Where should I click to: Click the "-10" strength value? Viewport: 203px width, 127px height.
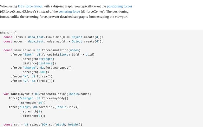click(40, 103)
